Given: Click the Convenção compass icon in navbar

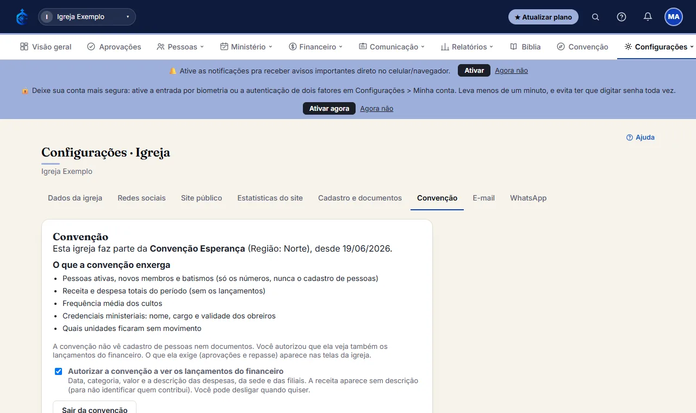Looking at the screenshot, I should (561, 47).
